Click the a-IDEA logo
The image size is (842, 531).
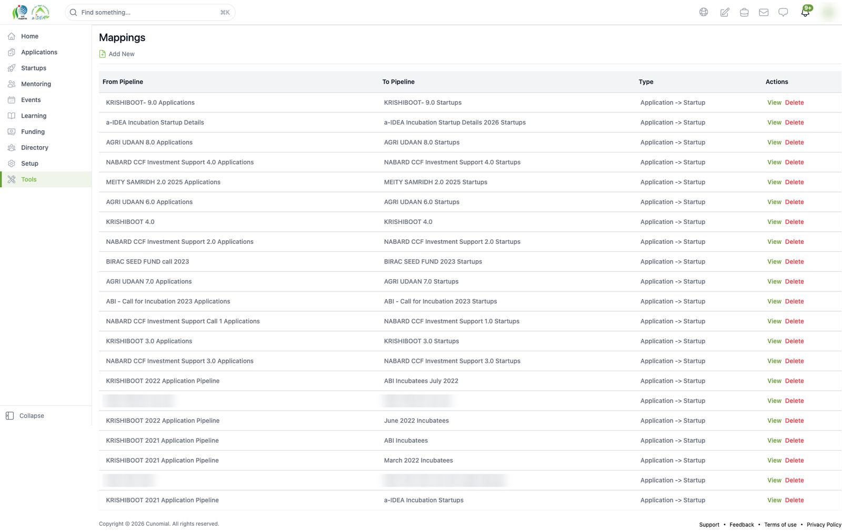pos(41,12)
